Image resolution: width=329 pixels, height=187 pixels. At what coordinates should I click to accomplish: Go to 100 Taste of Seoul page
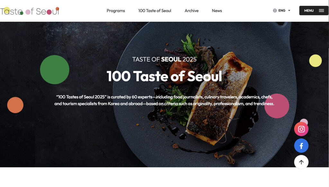tap(155, 11)
